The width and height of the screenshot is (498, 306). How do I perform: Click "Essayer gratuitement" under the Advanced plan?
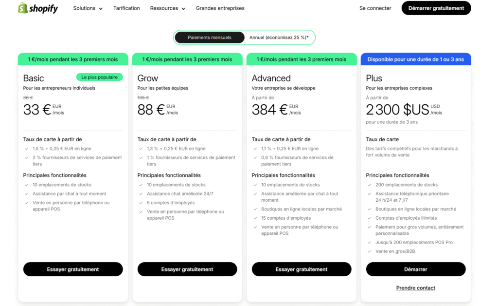(302, 269)
